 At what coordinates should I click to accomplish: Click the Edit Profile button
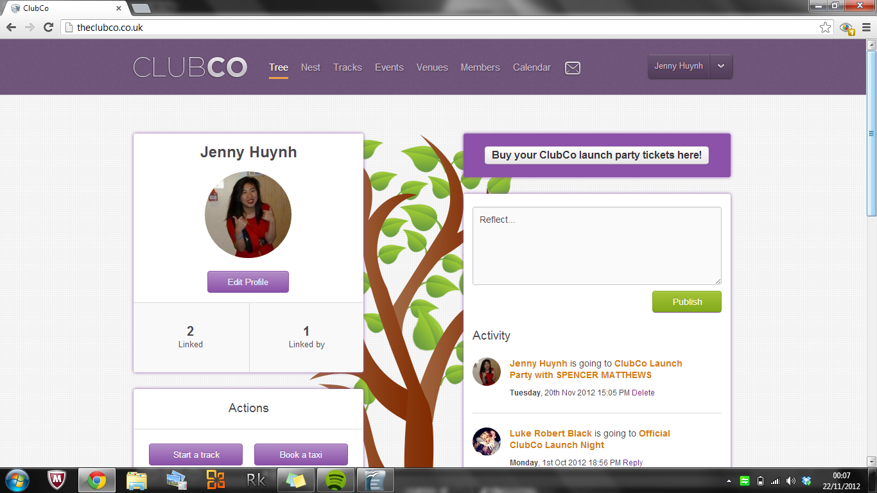[248, 282]
